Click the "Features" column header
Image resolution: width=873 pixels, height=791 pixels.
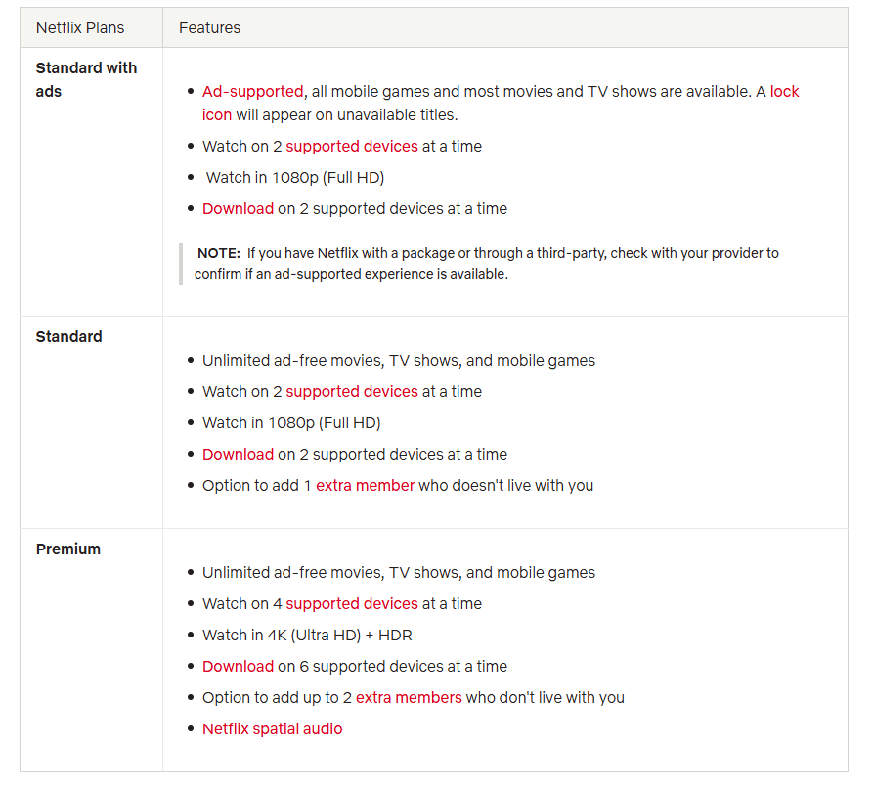(209, 27)
